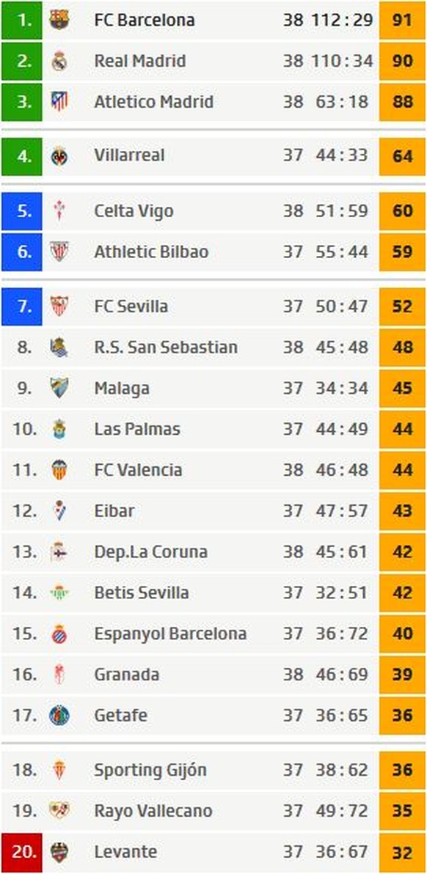Click Granada's 46:69 goal difference
Image resolution: width=427 pixels, height=874 pixels.
342,675
